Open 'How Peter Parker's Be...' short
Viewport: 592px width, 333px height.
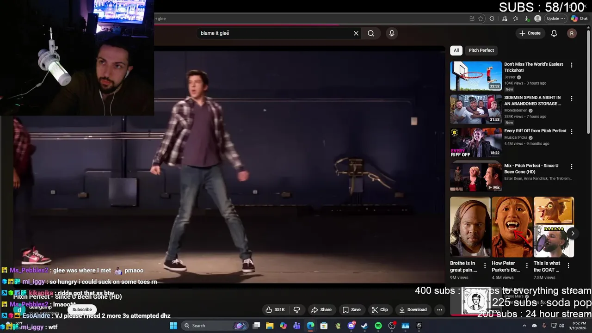512,227
